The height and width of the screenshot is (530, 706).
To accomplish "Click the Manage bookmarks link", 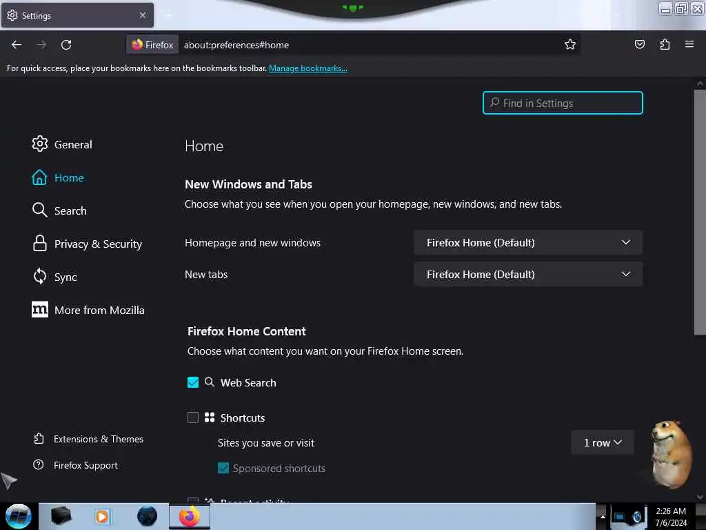I will pos(308,68).
